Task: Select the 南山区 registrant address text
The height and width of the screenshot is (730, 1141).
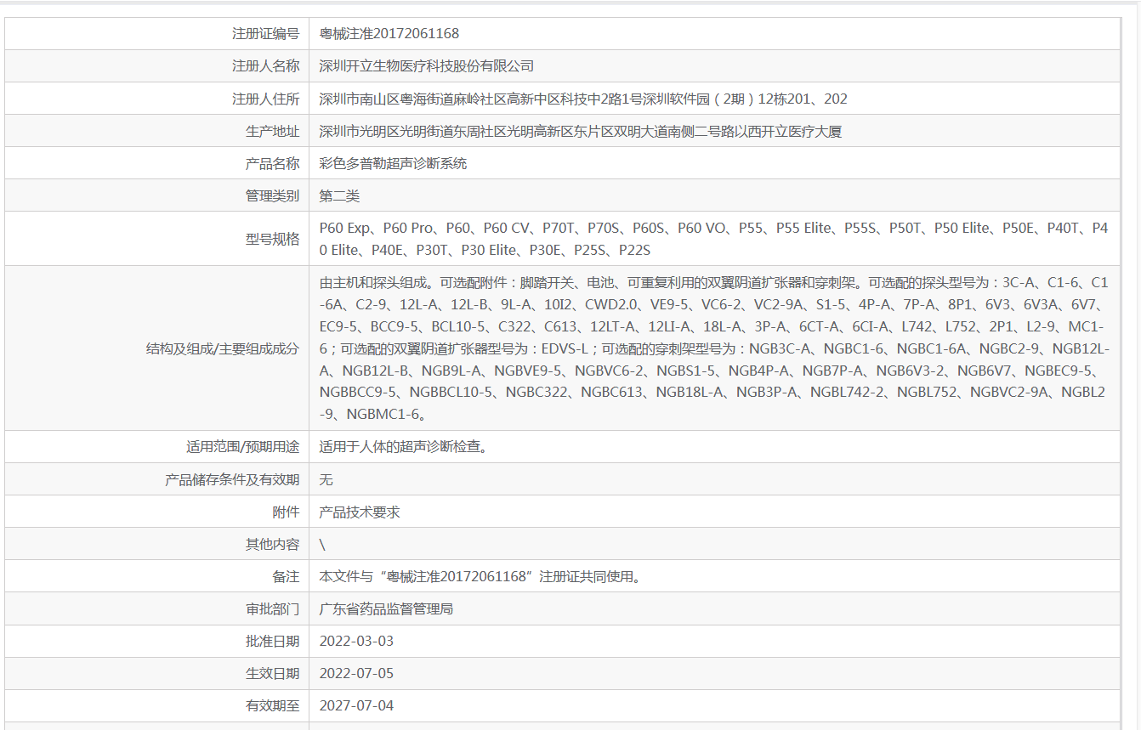Action: [x=583, y=99]
